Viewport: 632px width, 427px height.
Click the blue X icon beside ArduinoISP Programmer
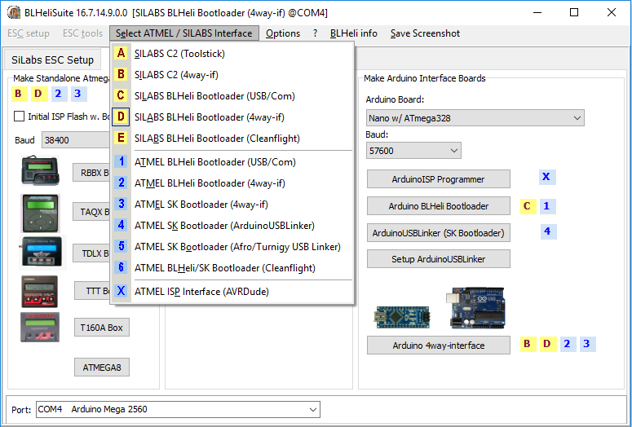(x=546, y=177)
